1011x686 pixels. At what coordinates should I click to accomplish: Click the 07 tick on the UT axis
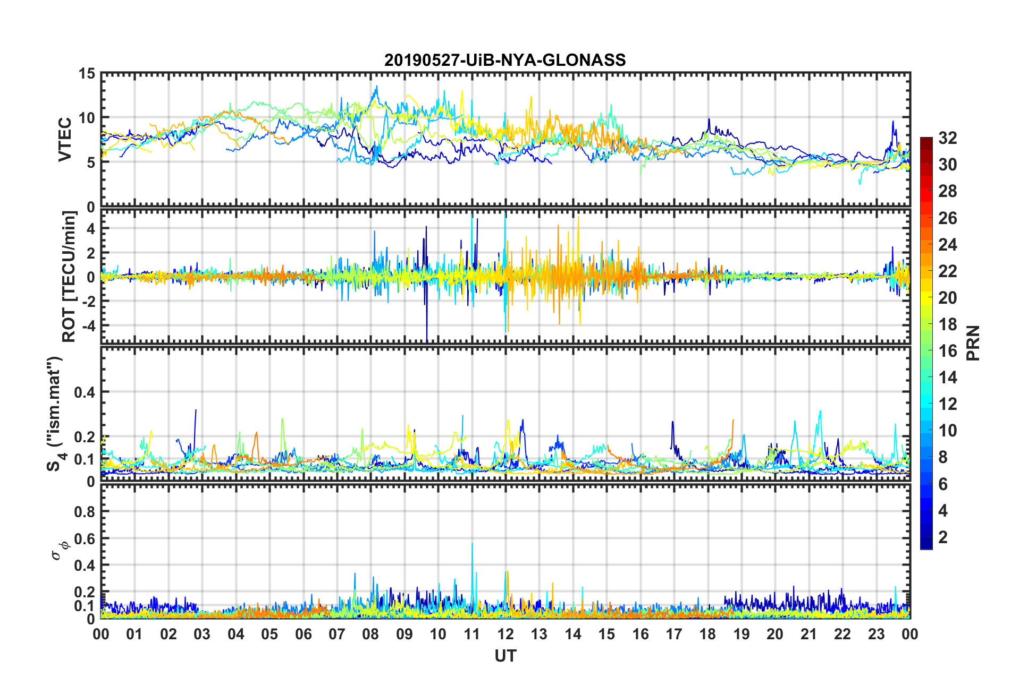click(337, 634)
